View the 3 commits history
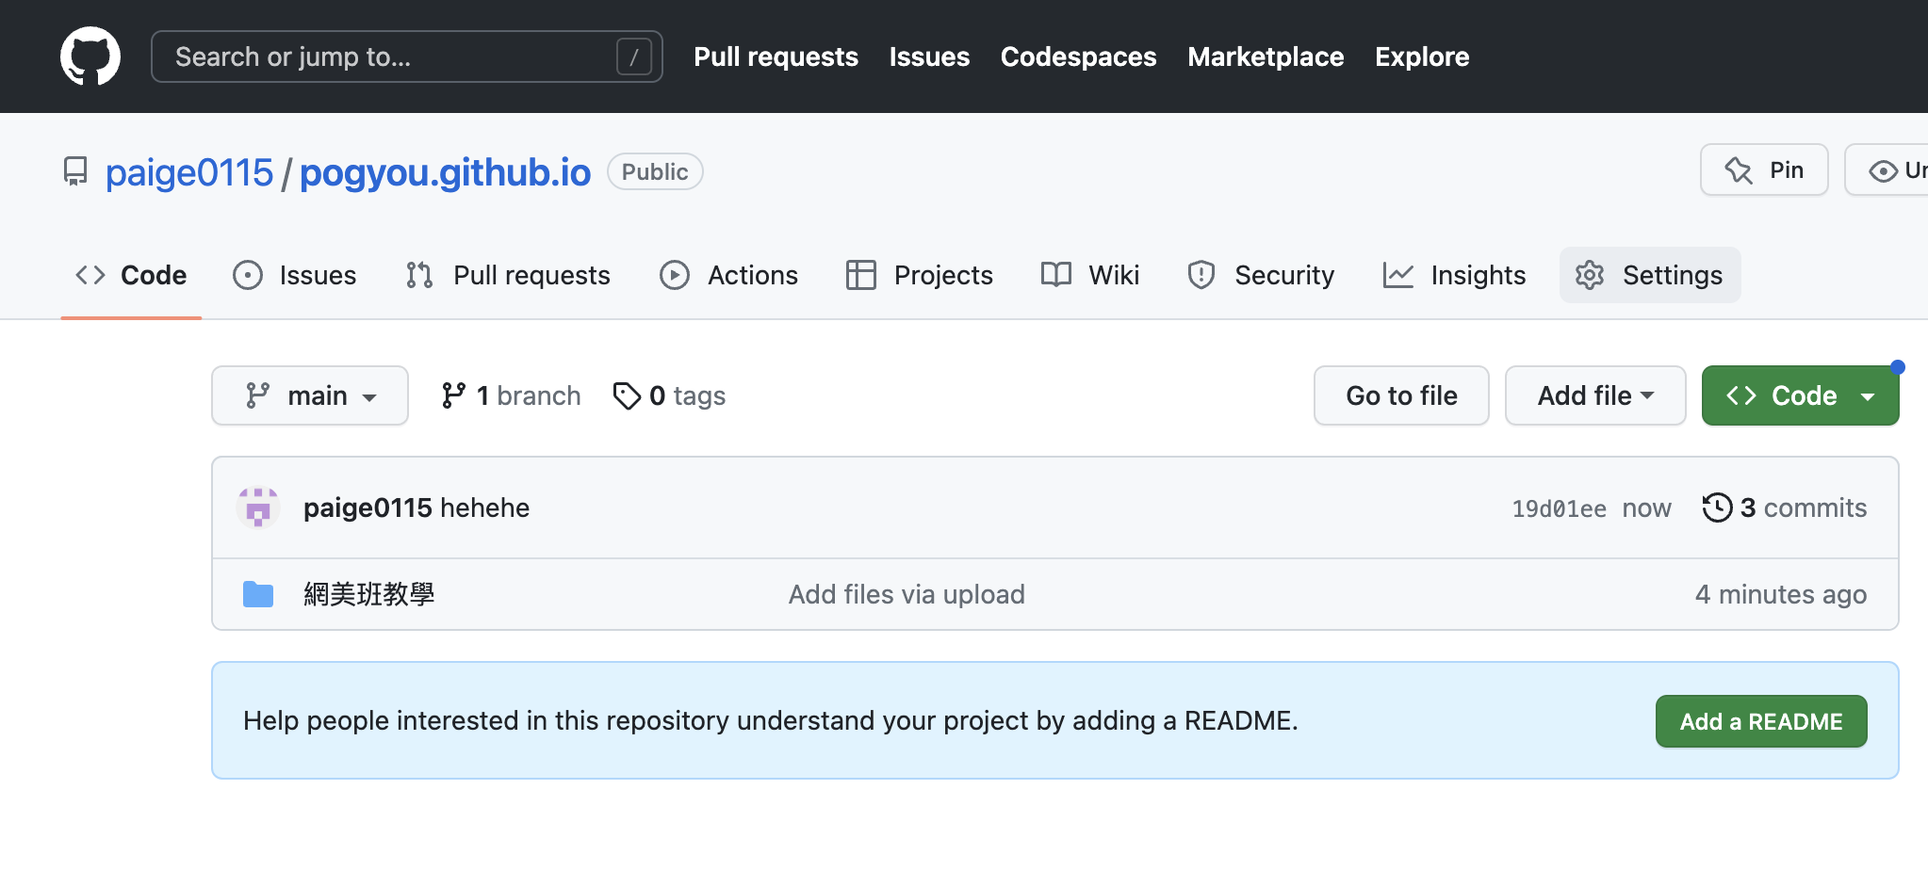Screen dimensions: 1928x870 [x=1785, y=507]
